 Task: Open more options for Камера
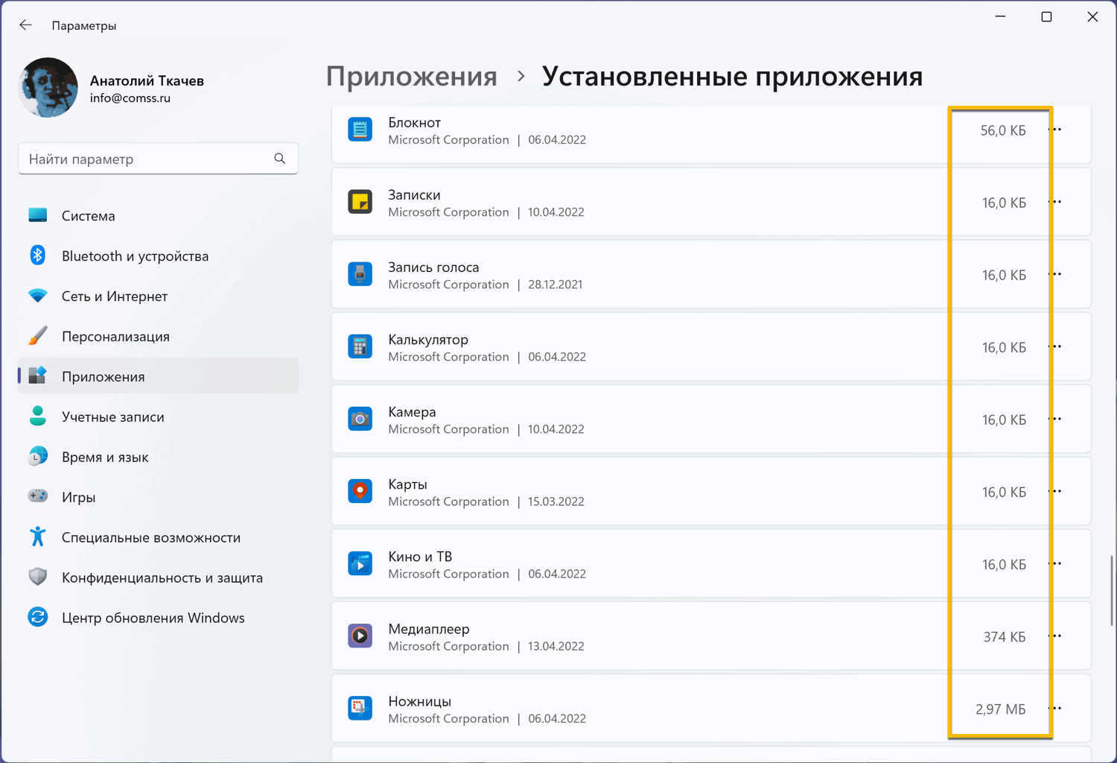(x=1055, y=419)
